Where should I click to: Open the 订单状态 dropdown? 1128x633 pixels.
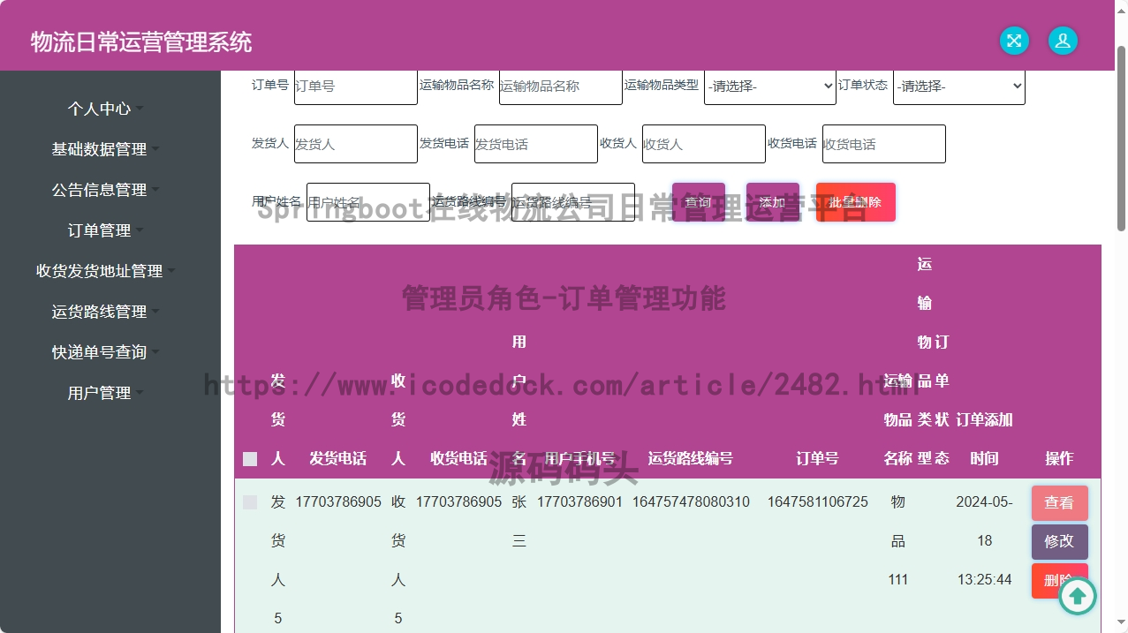point(959,86)
